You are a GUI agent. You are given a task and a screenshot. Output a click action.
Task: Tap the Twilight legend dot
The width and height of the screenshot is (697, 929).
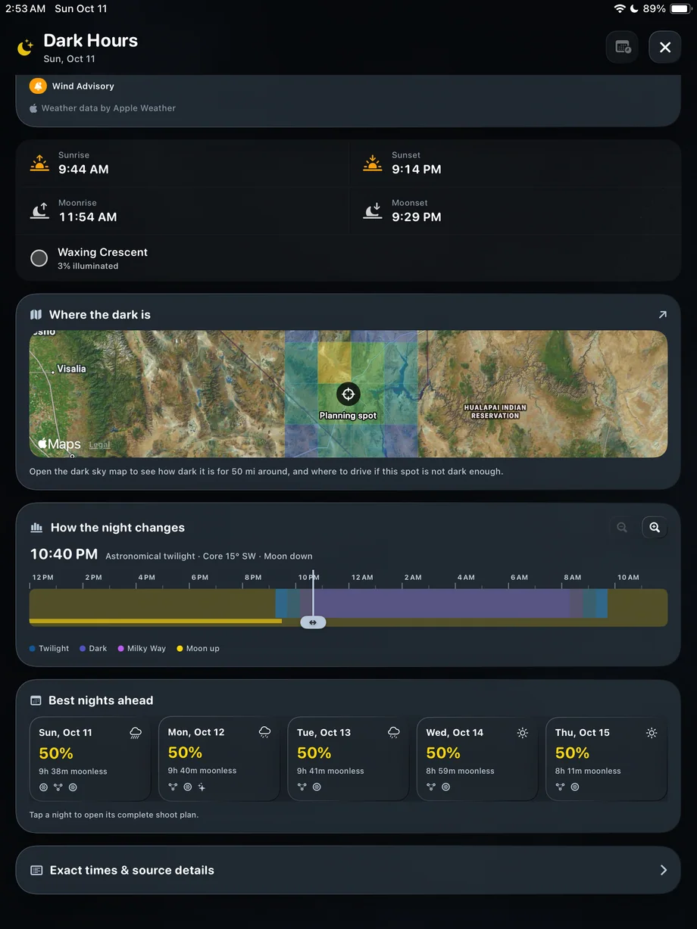33,649
